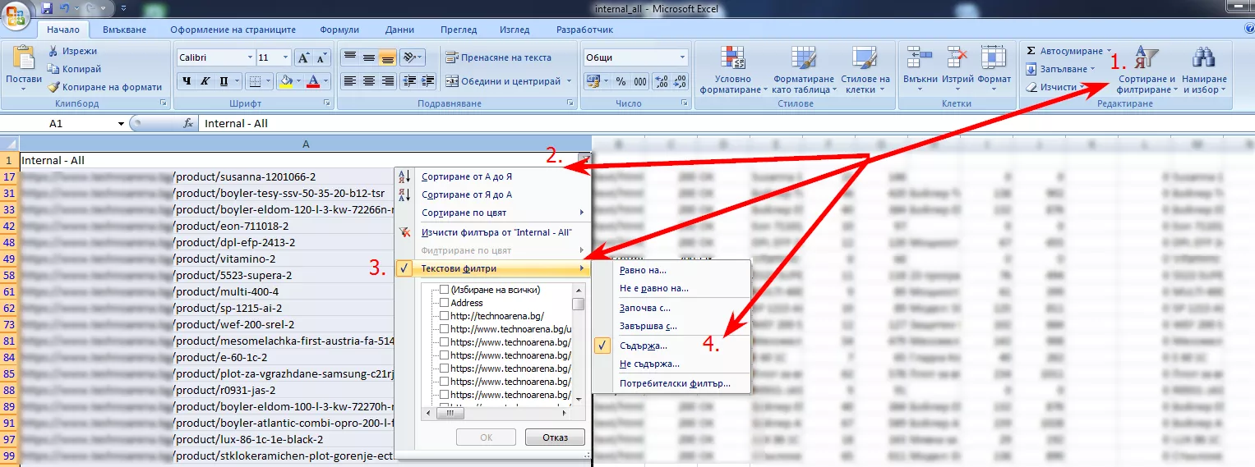Open Sort and Filter (Сортиране и филтриране)
Viewport: 1255px width, 467px height.
click(1146, 70)
